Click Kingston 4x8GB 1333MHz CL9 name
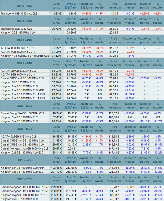 pos(19,199)
